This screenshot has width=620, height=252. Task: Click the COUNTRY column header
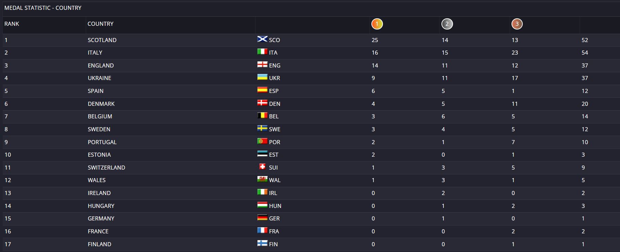(x=100, y=24)
